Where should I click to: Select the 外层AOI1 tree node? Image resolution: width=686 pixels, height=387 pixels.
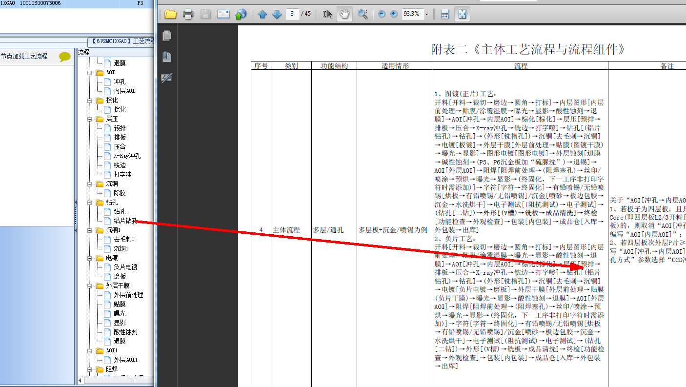pyautogui.click(x=126, y=360)
